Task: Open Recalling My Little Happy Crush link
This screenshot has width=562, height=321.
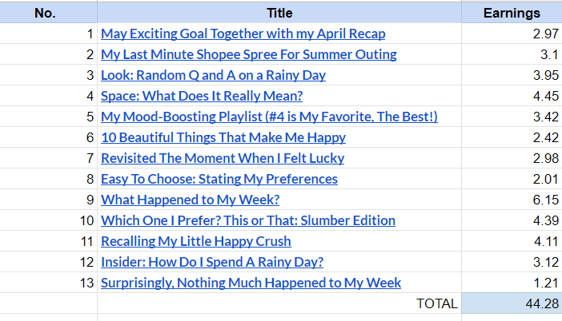Action: point(196,241)
